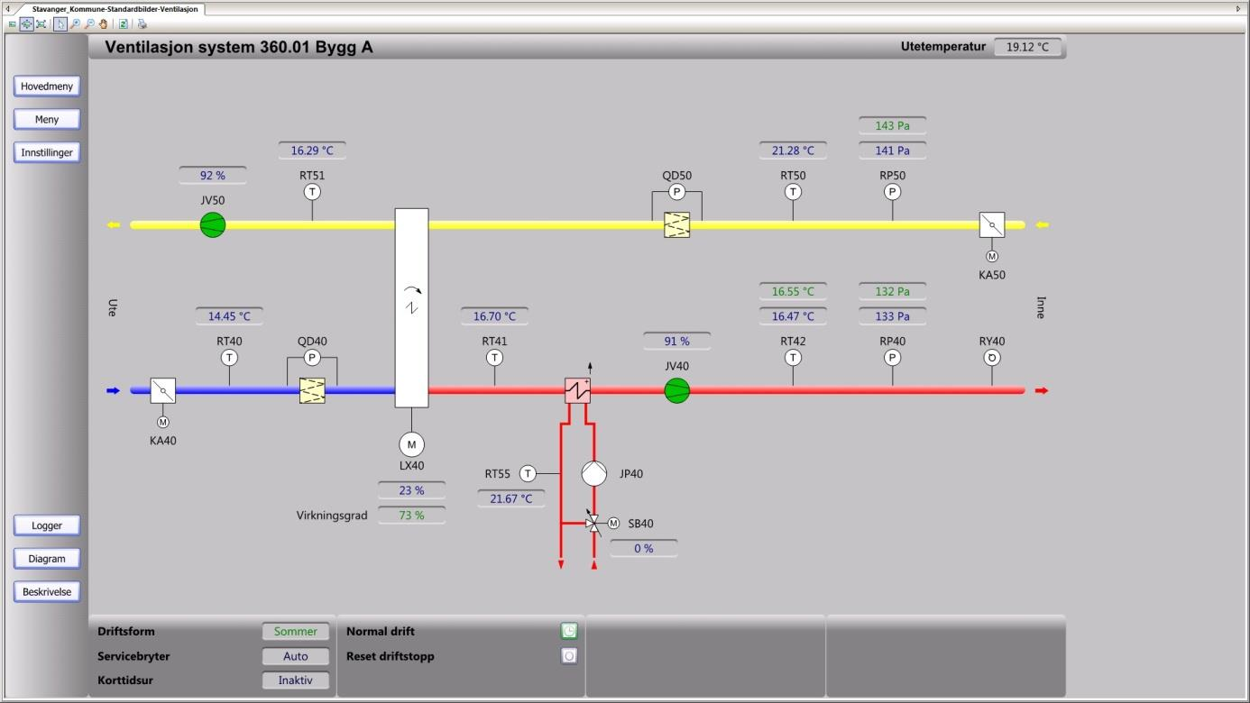Click the 16.70 °C reading above RT41
This screenshot has width=1250, height=703.
tap(494, 316)
